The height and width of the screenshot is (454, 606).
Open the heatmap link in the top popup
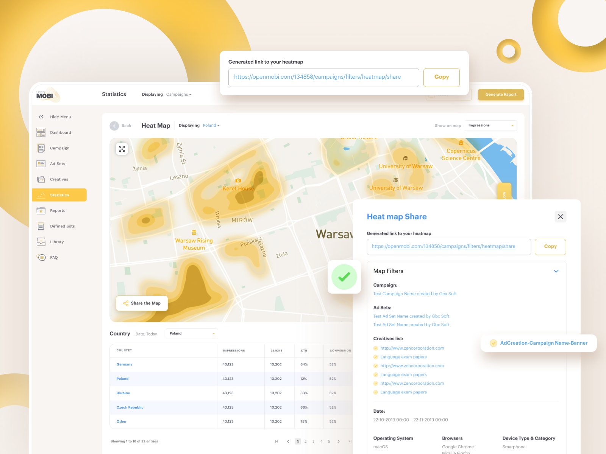click(x=317, y=77)
